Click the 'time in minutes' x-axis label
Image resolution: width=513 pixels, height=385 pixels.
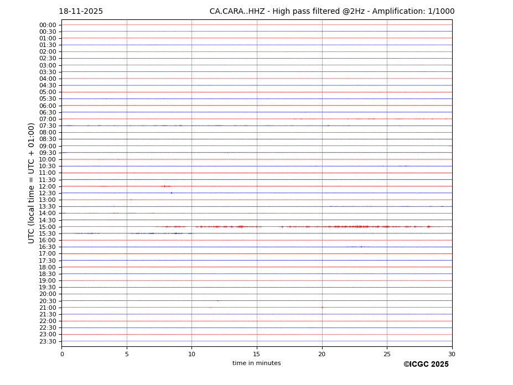point(256,363)
